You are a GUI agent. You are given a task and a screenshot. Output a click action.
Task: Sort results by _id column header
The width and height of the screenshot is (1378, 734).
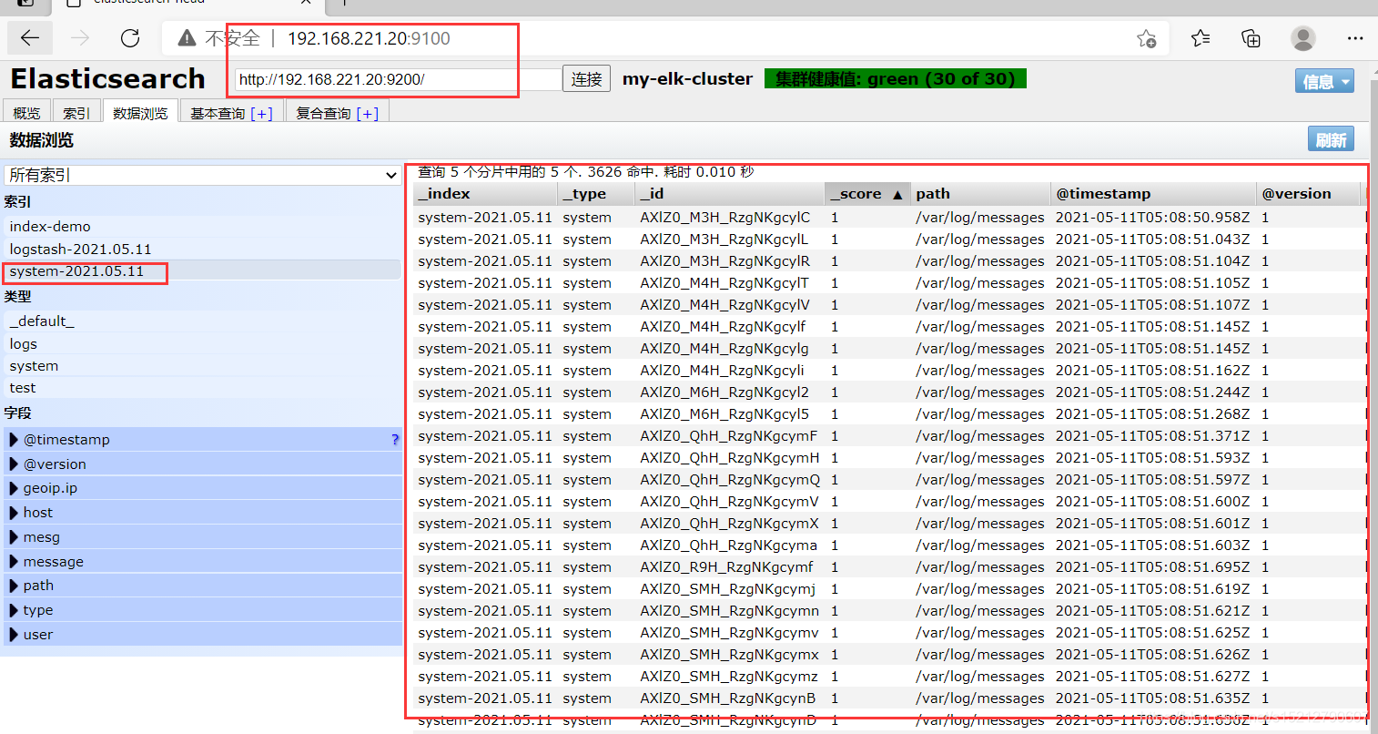coord(729,193)
